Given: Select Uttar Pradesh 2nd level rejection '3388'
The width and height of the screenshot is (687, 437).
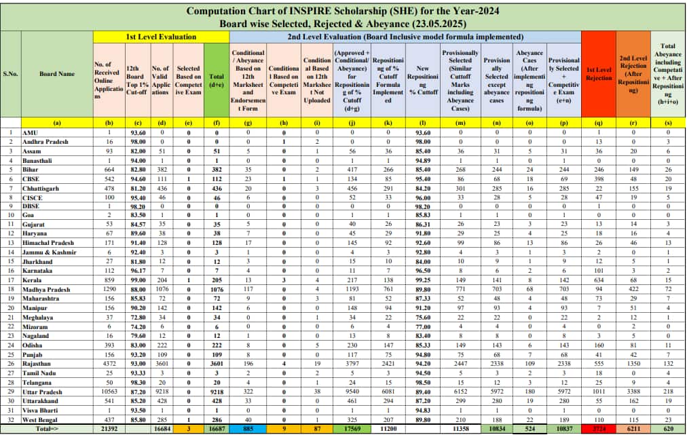Looking at the screenshot, I should 633,392.
